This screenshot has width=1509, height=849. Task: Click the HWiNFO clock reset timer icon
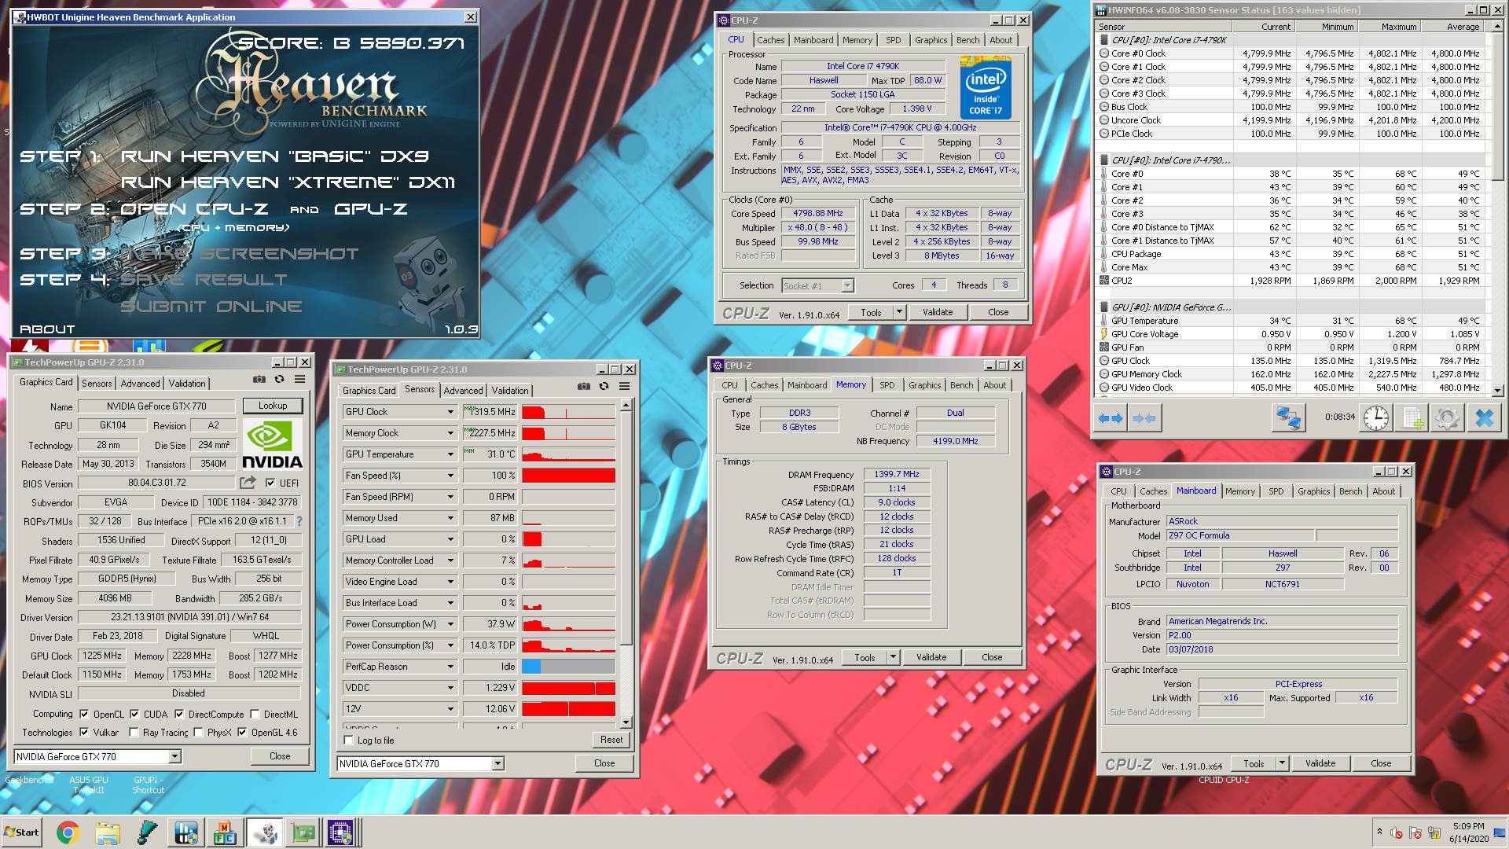[1376, 418]
